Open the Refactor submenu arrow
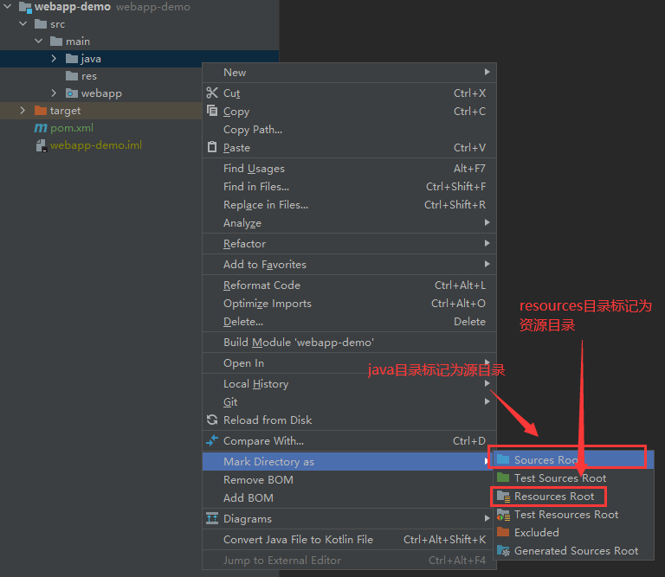This screenshot has height=577, width=665. pos(487,243)
